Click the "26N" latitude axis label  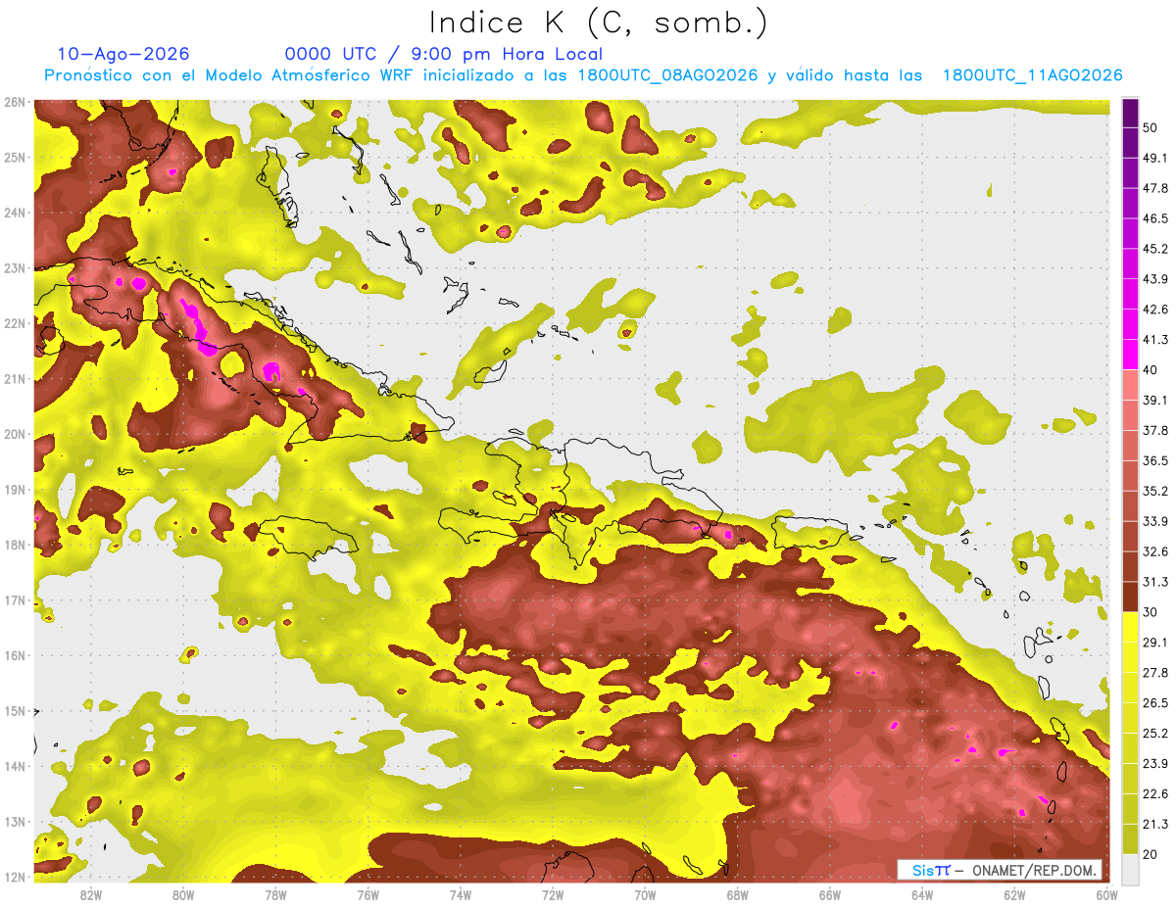click(x=15, y=102)
